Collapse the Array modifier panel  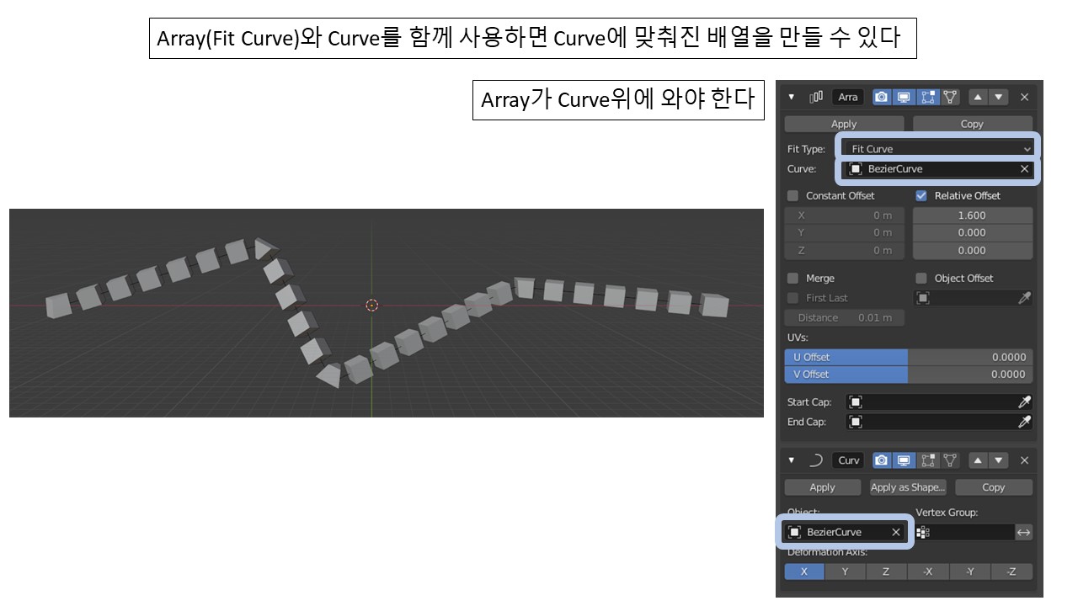point(790,97)
